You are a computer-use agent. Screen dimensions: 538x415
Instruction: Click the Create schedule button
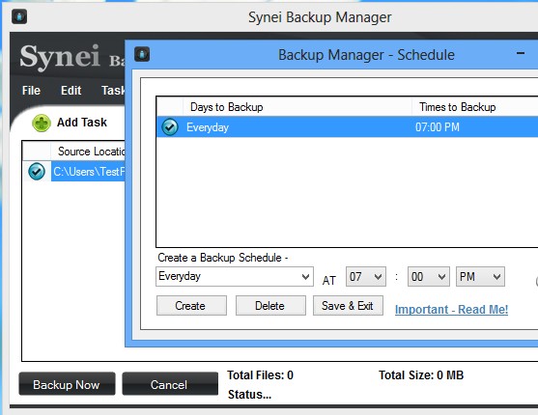pyautogui.click(x=191, y=305)
